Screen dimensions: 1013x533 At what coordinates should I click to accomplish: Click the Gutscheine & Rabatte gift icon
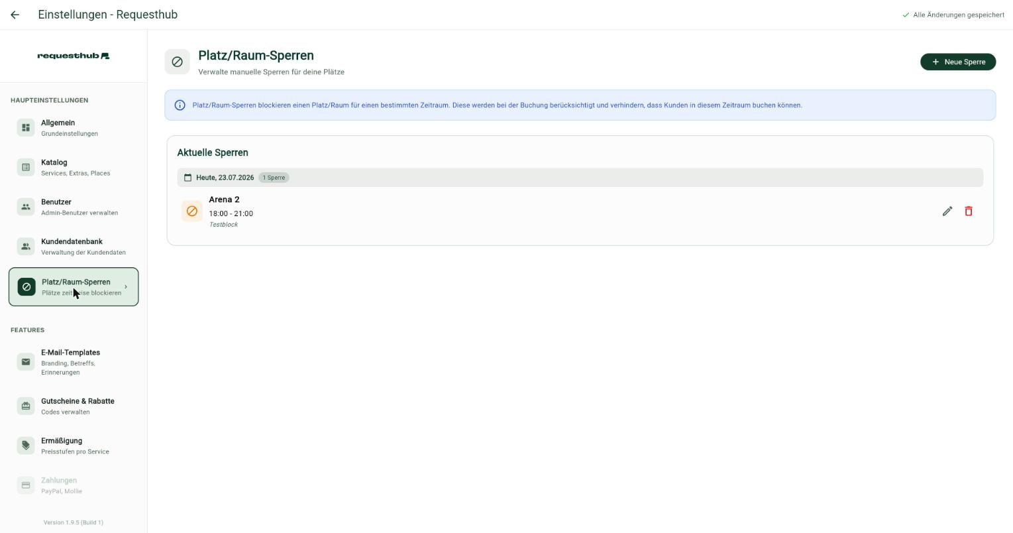[26, 406]
